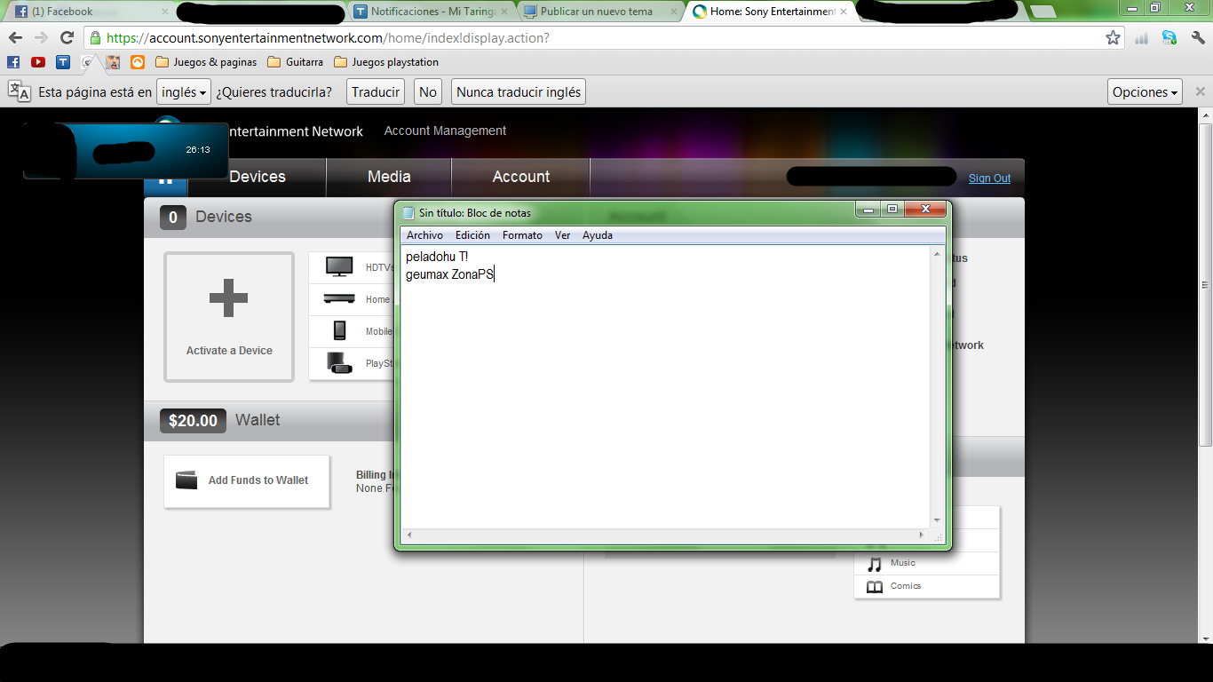The image size is (1213, 682).
Task: Click the $20.00 wallet balance badge
Action: point(193,420)
